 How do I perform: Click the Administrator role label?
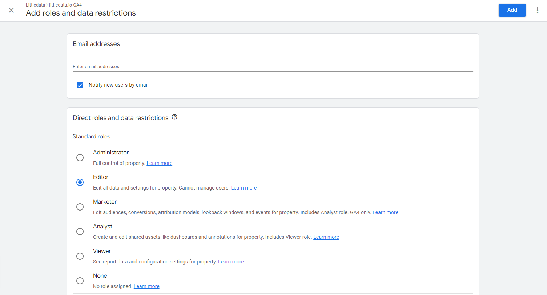tap(111, 153)
